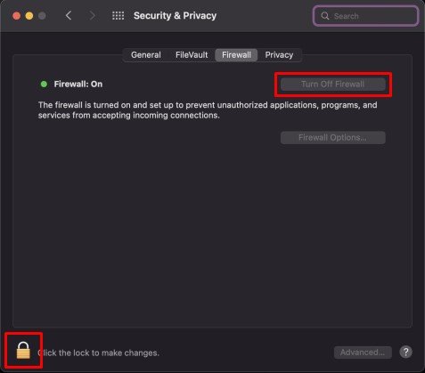The width and height of the screenshot is (425, 373).
Task: Click the green firewall status indicator dot
Action: tap(44, 84)
